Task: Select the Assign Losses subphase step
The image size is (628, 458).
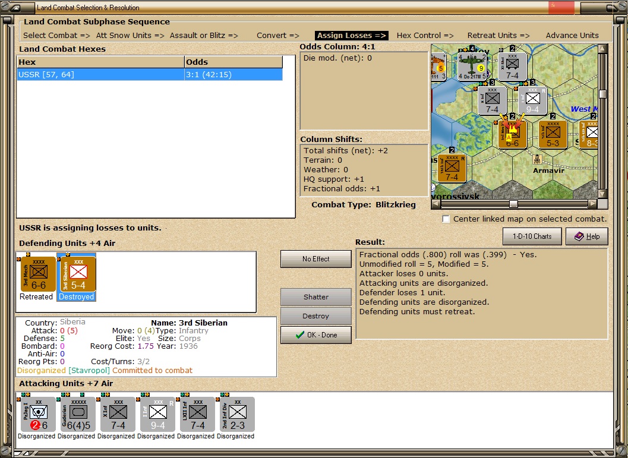Action: point(352,36)
